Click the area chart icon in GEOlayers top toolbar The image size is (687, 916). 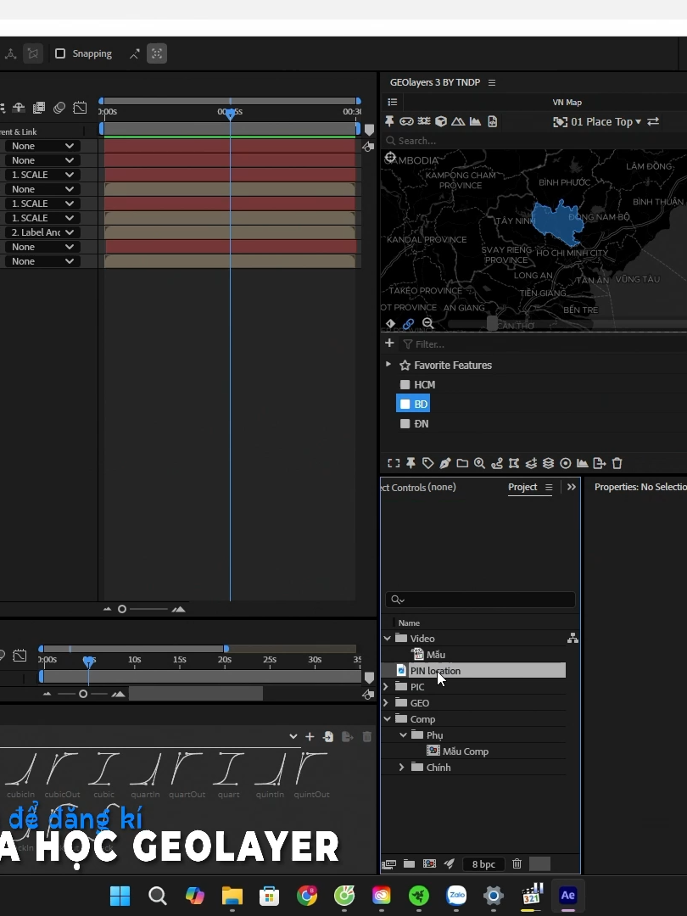(x=475, y=121)
